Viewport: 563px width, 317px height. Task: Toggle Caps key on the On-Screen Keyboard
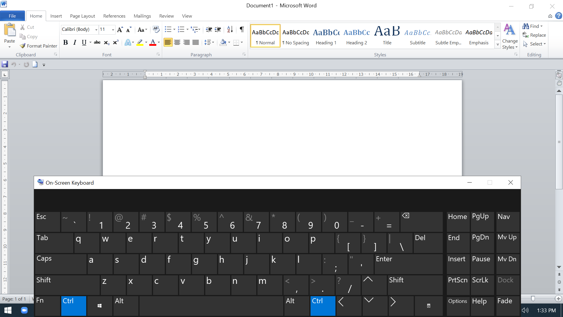(60, 264)
